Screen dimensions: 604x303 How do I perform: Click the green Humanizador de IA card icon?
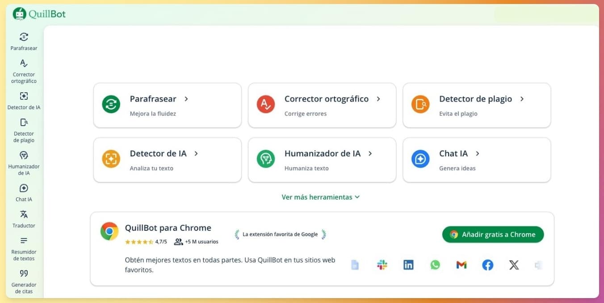(265, 159)
